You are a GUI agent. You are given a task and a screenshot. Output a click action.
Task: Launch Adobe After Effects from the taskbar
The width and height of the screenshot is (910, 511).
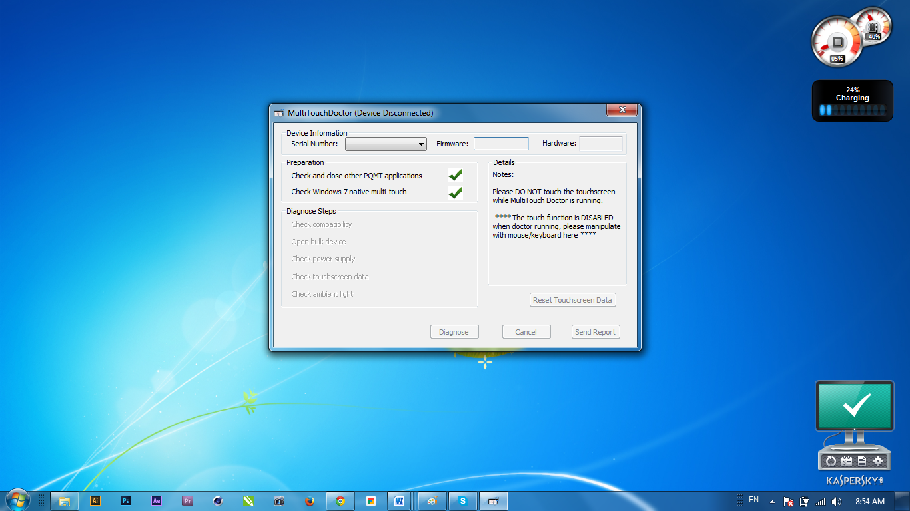pyautogui.click(x=157, y=501)
